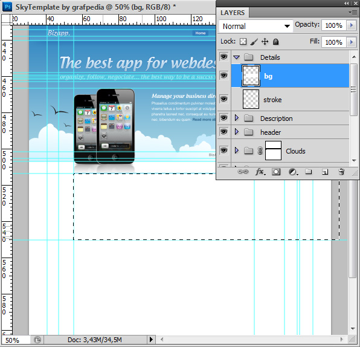The height and width of the screenshot is (347, 360).
Task: Enable lock all padlock icon
Action: [x=275, y=42]
